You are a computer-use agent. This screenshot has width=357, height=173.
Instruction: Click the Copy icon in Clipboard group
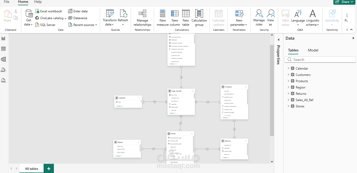(x=16, y=18)
